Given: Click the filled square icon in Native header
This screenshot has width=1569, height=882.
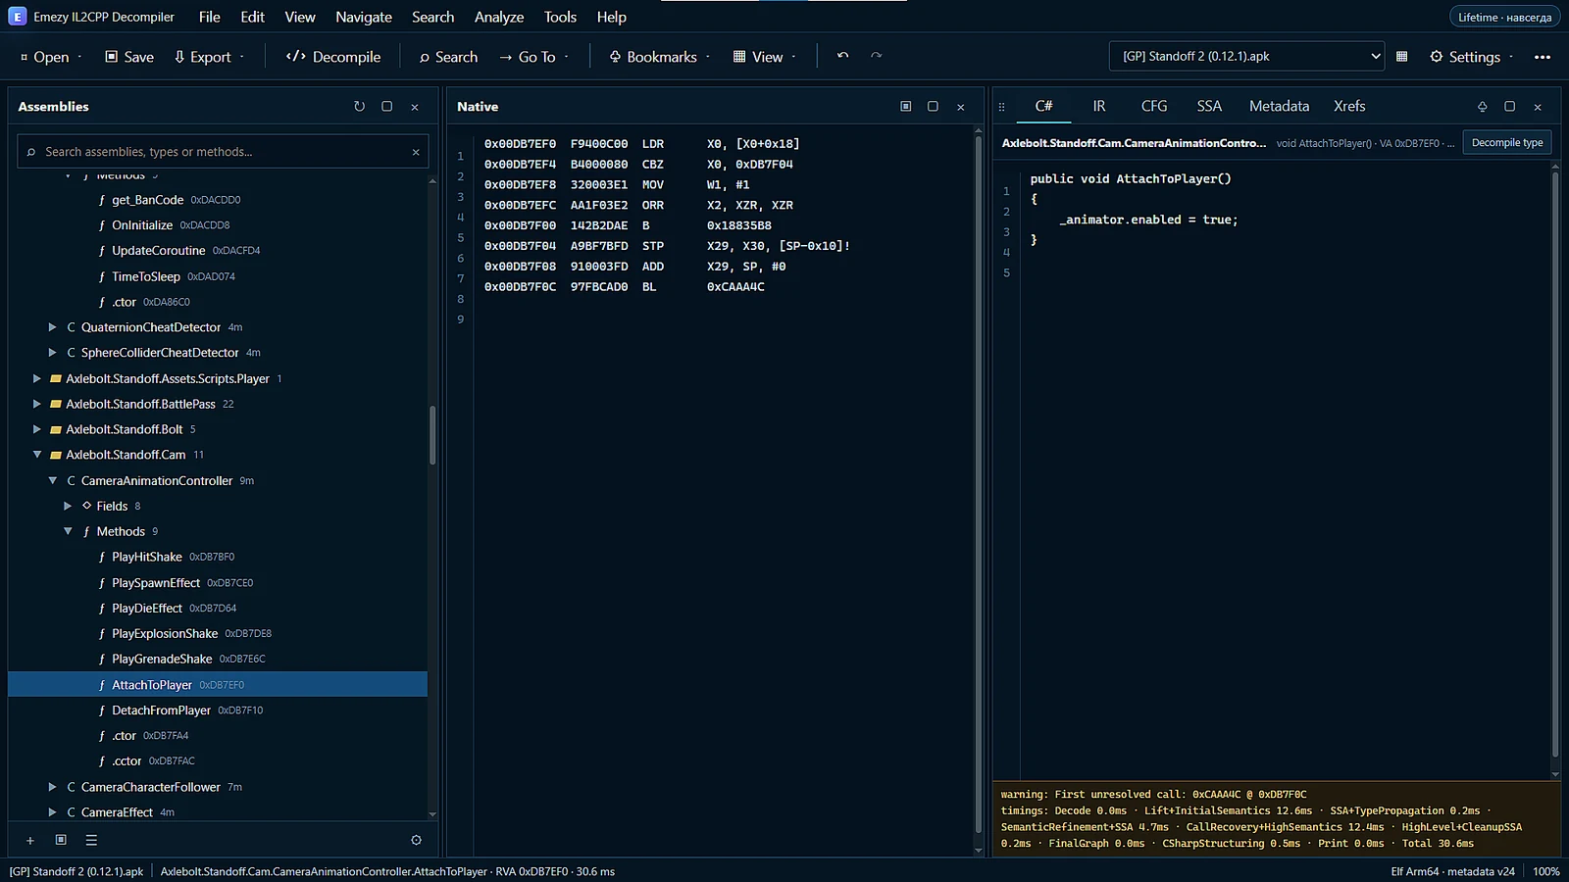Looking at the screenshot, I should coord(905,107).
